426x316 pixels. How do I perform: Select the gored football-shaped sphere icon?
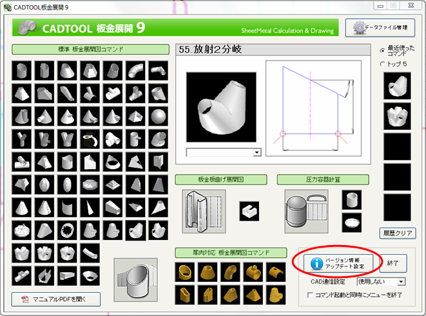point(44,184)
